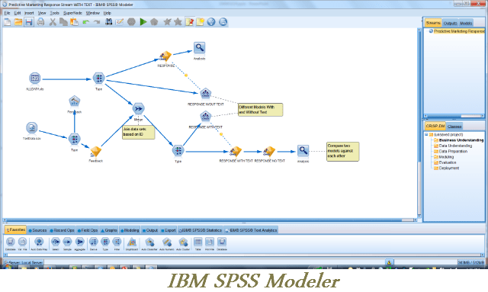This screenshot has height=292, width=488.
Task: Click the 'Compare two models' comment note
Action: [342, 151]
